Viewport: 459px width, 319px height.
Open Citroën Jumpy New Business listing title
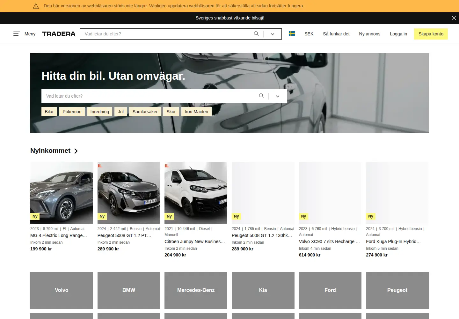pos(195,241)
